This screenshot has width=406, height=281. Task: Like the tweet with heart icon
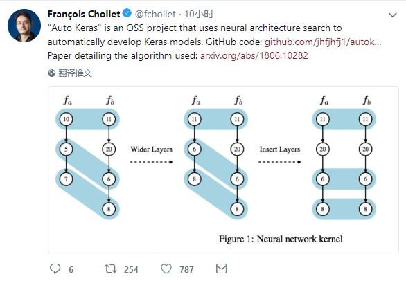166,269
